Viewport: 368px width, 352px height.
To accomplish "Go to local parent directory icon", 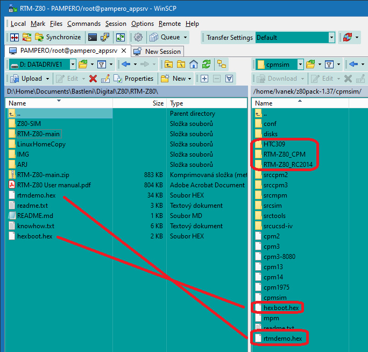I will pyautogui.click(x=168, y=65).
